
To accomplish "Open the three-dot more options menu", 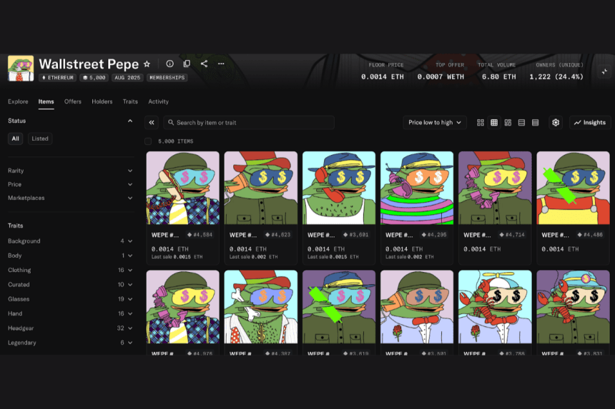I will pos(221,64).
